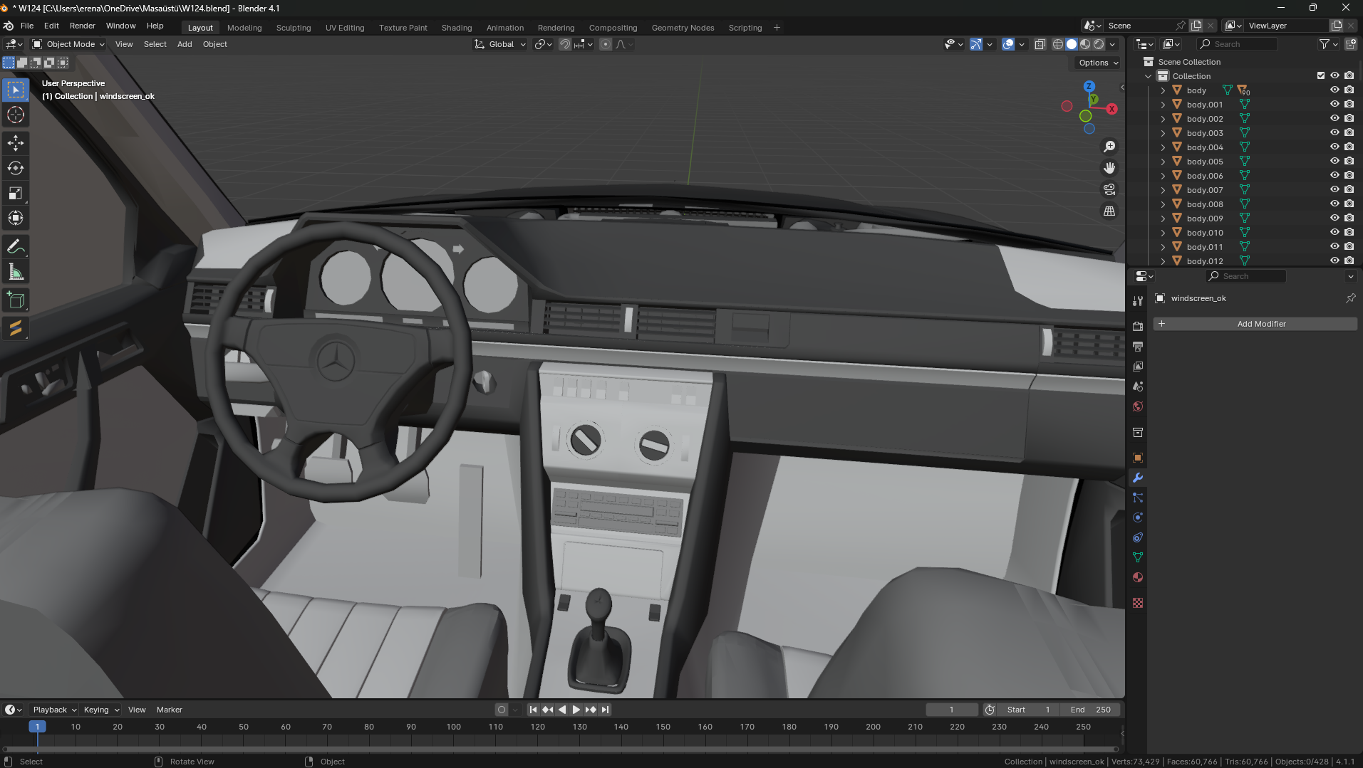Click the red X axis gizmo handle

pos(1111,109)
